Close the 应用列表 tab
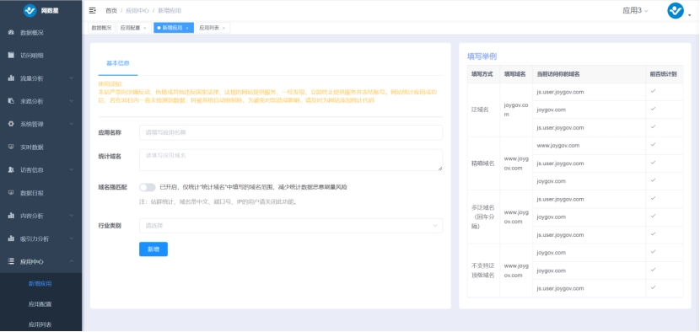The image size is (700, 332). point(223,28)
